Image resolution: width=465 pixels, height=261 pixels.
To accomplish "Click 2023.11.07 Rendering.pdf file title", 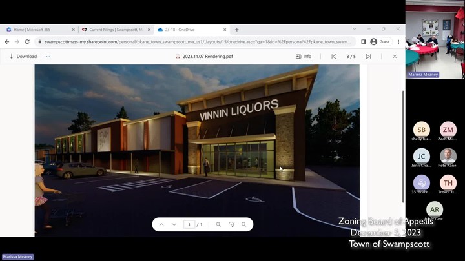I will coord(207,56).
